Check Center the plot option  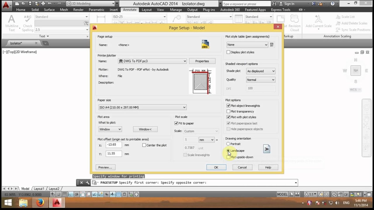(144, 145)
